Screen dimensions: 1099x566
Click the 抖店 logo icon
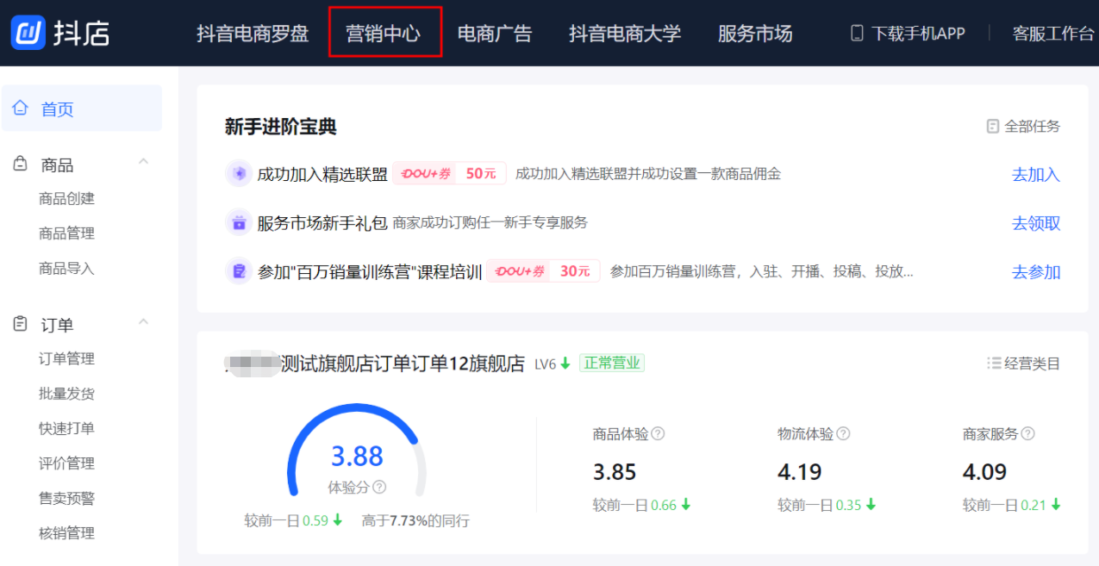pos(28,33)
